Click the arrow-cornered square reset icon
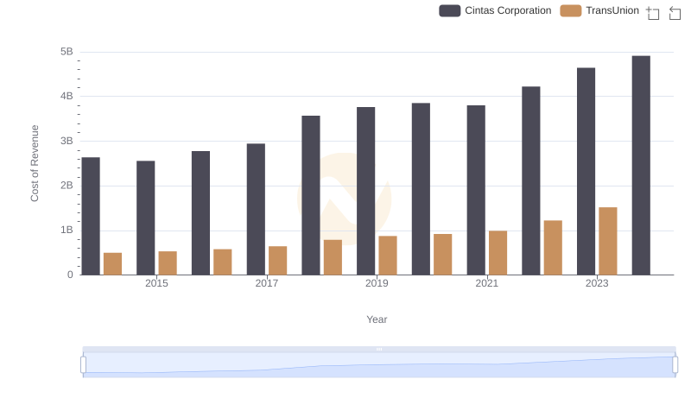Image resolution: width=691 pixels, height=398 pixels. tap(675, 12)
